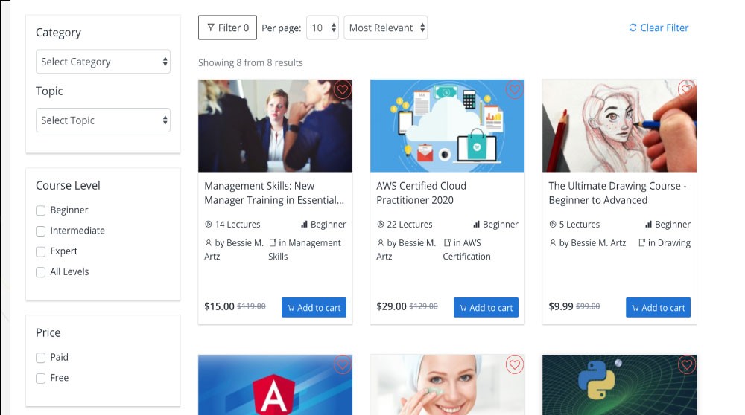Click heart icon on AWS Certified course
Screen dimensions: 745x415
point(515,90)
